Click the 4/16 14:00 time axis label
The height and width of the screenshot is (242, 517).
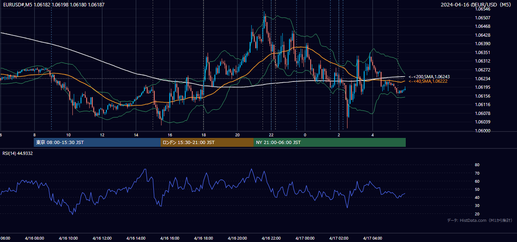[136, 238]
